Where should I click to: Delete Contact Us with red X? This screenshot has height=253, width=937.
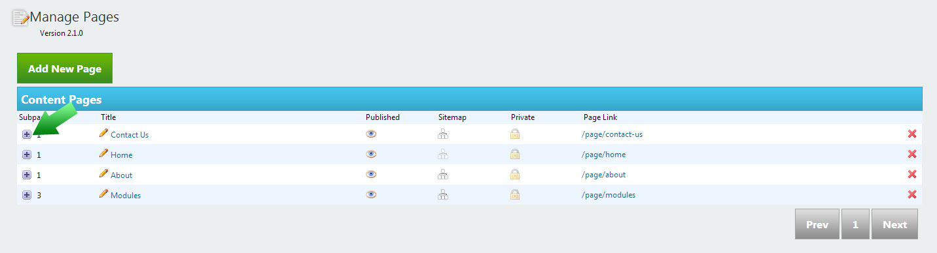pyautogui.click(x=912, y=134)
